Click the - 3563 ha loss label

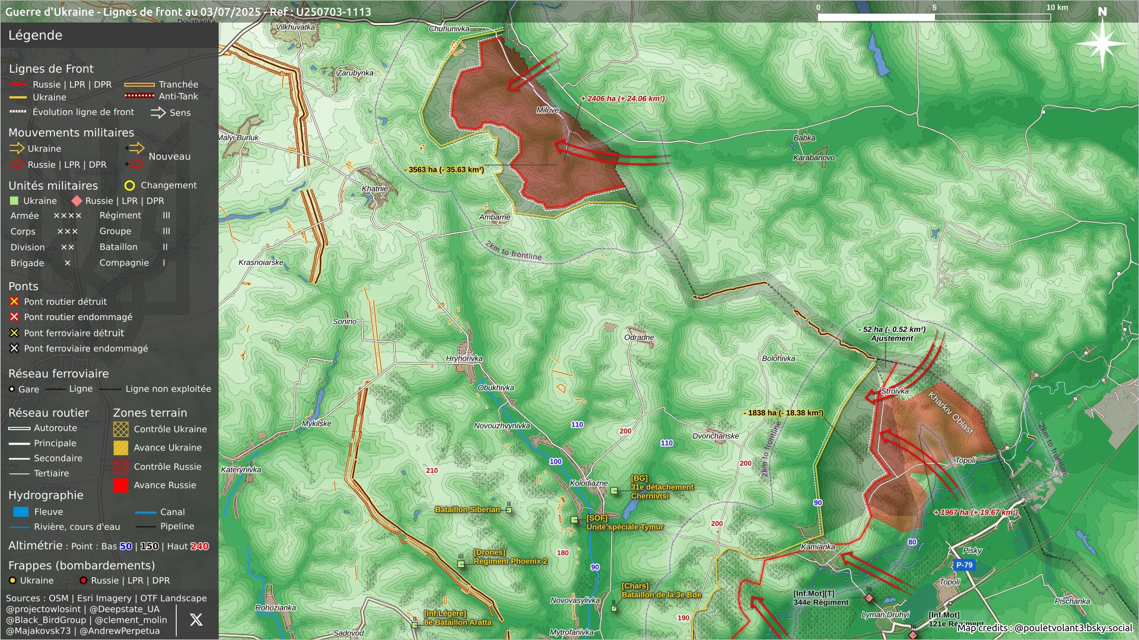tap(444, 169)
